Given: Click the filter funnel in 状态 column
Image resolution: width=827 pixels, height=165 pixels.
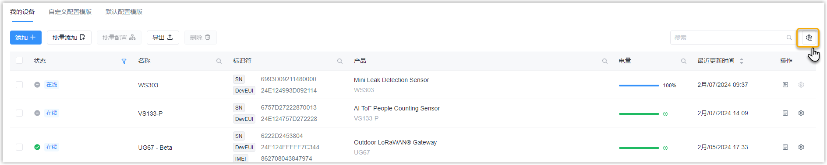Looking at the screenshot, I should [124, 62].
